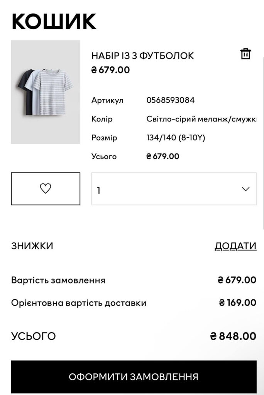Open ДОДАТИ to add a discount code
Viewport: 264px width, 395px height.
point(235,245)
